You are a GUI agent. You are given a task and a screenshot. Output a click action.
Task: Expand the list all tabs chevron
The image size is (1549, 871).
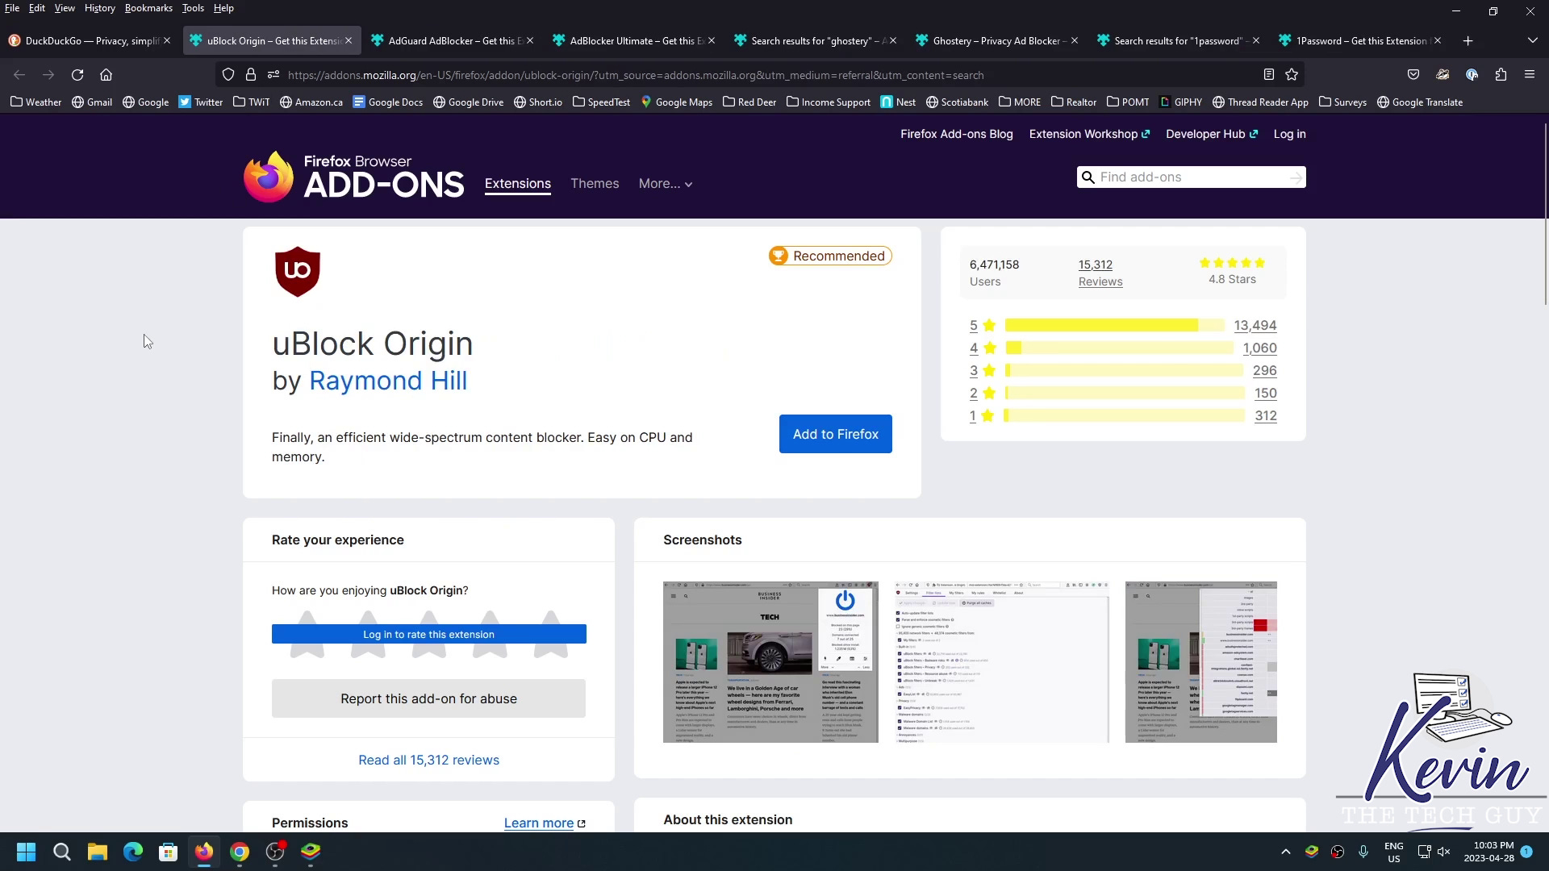click(x=1532, y=40)
